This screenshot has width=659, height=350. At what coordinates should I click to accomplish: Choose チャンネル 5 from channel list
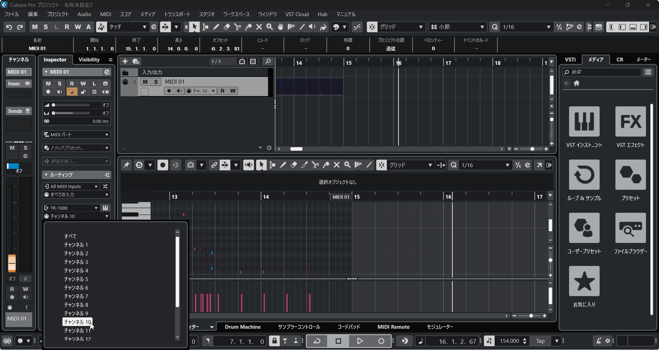point(76,279)
